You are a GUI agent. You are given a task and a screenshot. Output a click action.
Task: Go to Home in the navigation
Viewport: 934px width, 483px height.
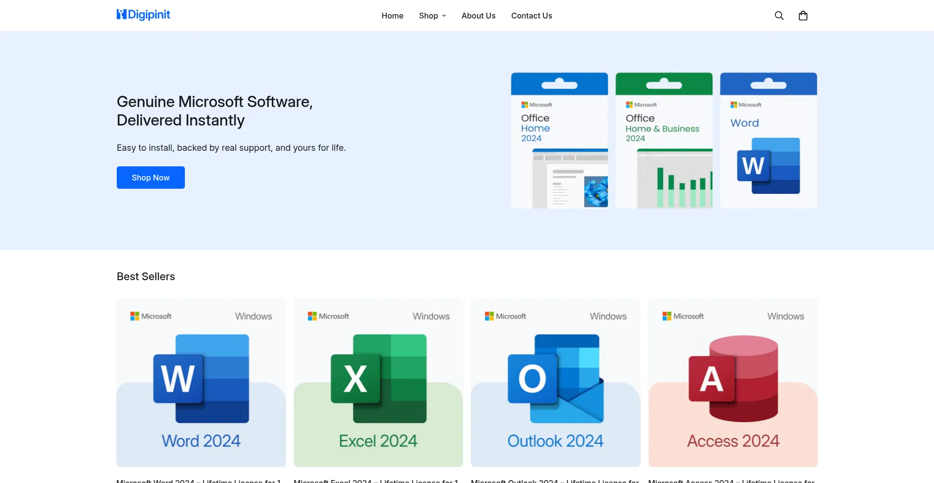(x=393, y=16)
